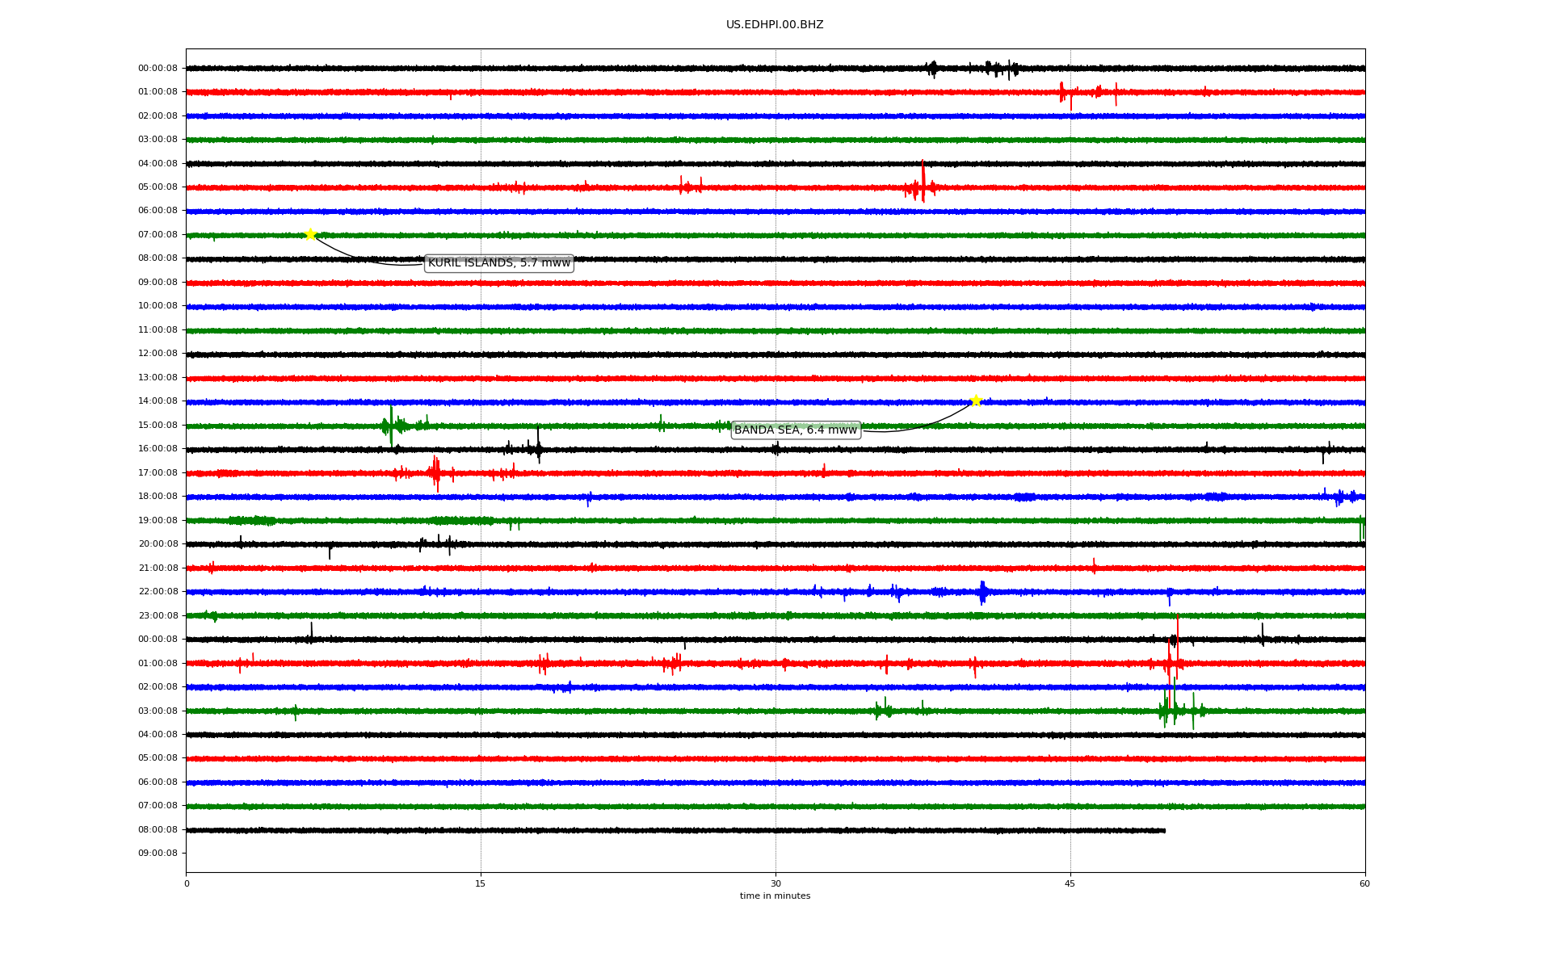Image resolution: width=1551 pixels, height=969 pixels.
Task: Click the 14:00:08 time row label
Action: [x=158, y=401]
